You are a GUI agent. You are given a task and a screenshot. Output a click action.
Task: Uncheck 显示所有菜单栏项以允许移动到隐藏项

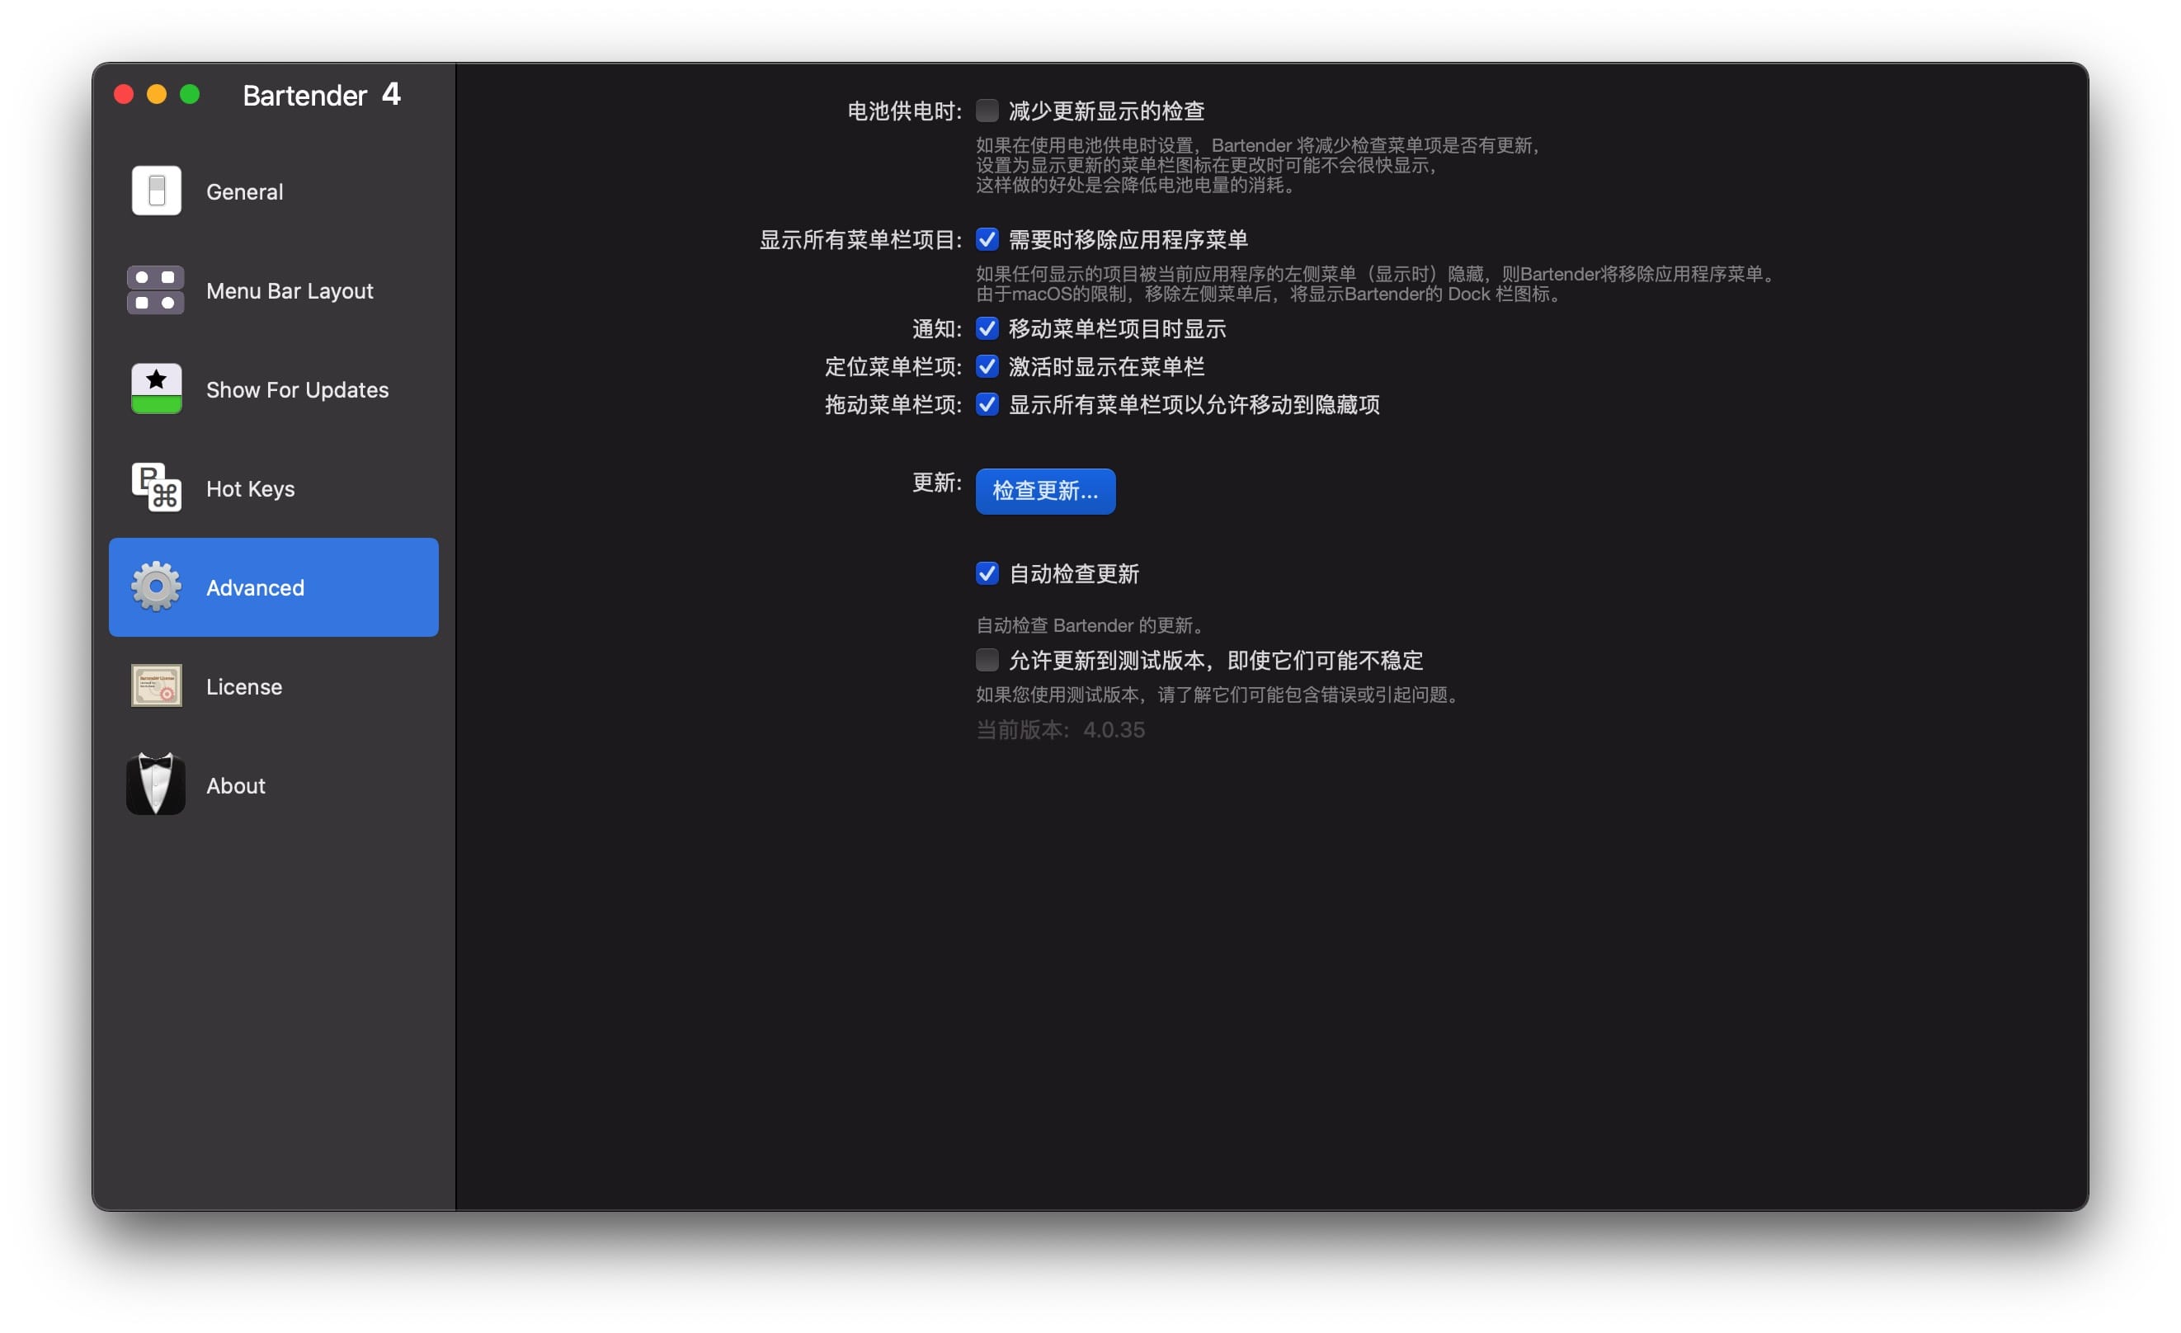[x=987, y=404]
